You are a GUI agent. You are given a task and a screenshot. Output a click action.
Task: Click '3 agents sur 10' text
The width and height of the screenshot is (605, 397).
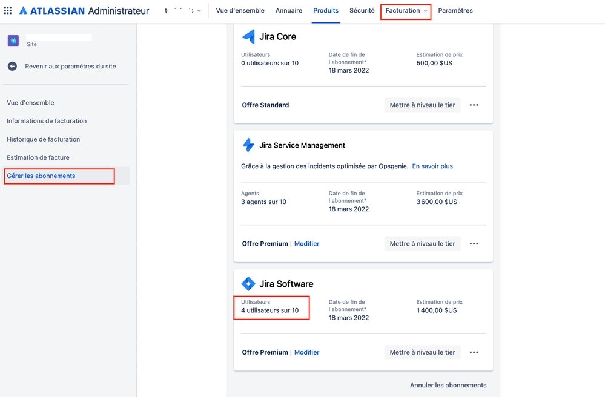[263, 202]
